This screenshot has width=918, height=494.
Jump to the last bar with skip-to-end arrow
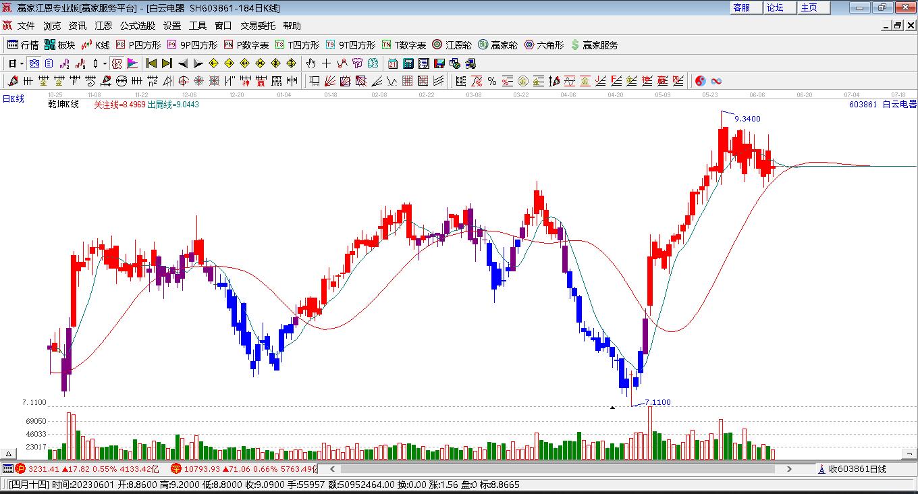point(167,63)
